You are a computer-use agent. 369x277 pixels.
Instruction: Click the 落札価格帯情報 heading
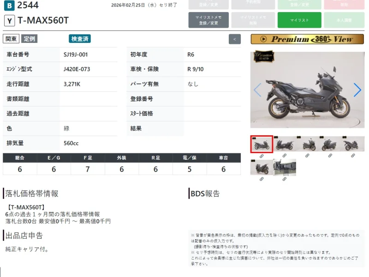pos(31,193)
